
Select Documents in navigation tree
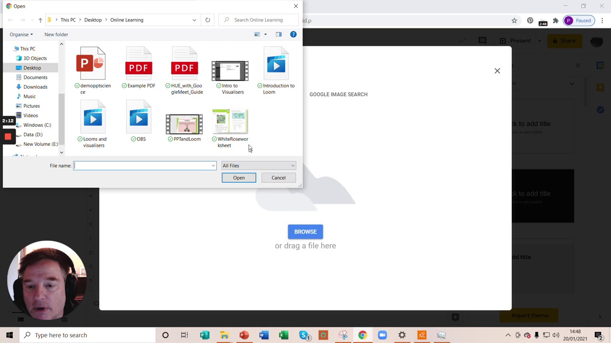tap(35, 77)
